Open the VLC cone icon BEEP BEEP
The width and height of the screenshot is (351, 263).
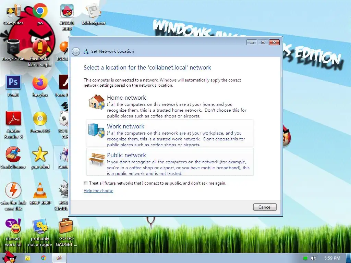point(40,194)
